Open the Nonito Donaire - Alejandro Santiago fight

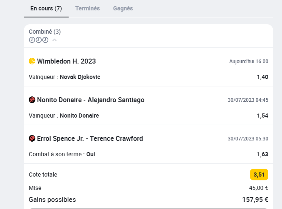tap(91, 100)
